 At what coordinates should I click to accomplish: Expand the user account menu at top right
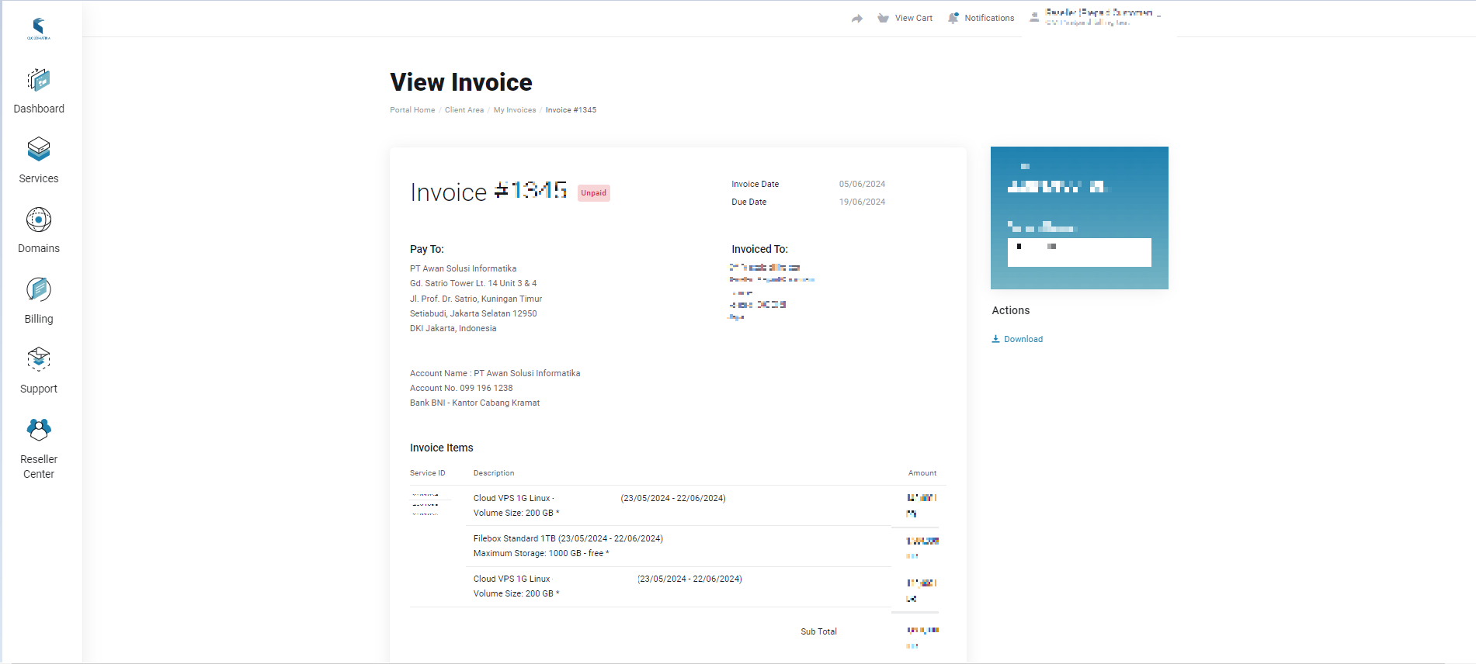click(x=1095, y=18)
